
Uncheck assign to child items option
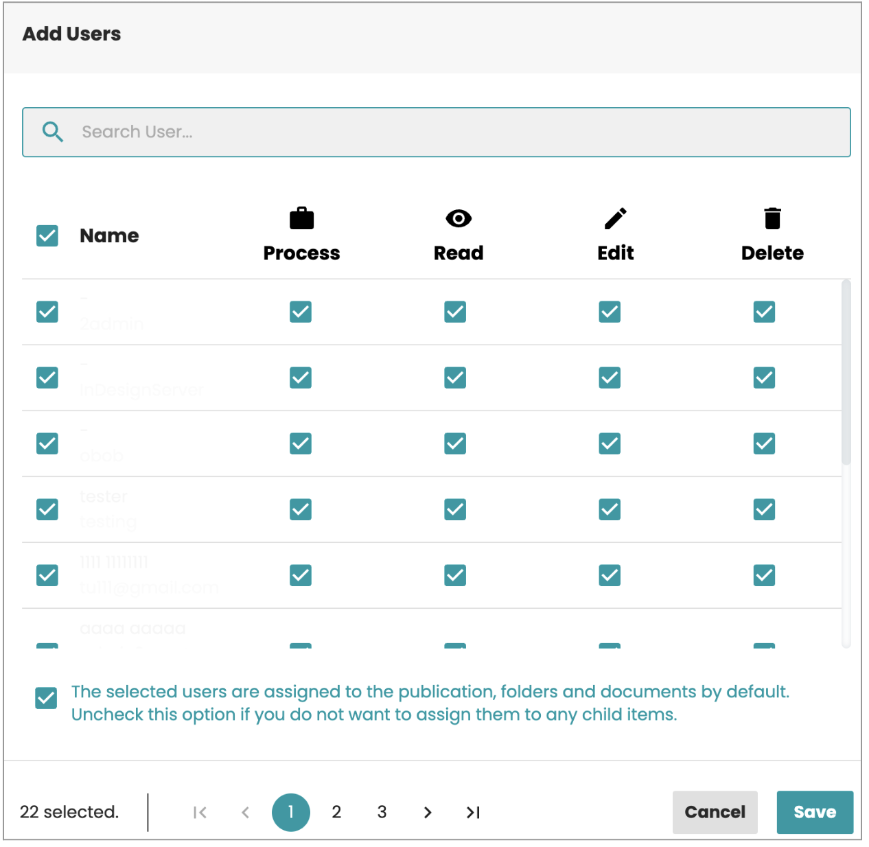47,698
